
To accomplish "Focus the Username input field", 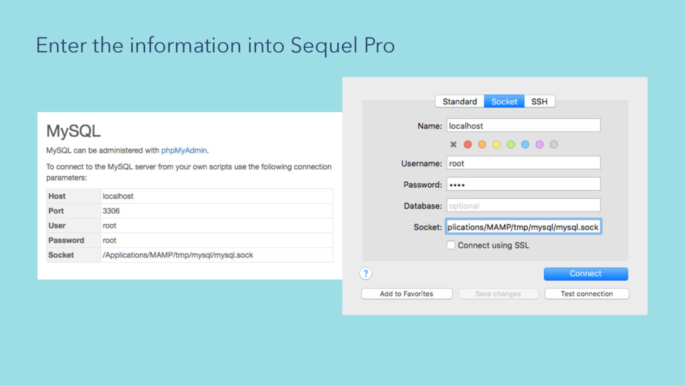I will tap(523, 163).
